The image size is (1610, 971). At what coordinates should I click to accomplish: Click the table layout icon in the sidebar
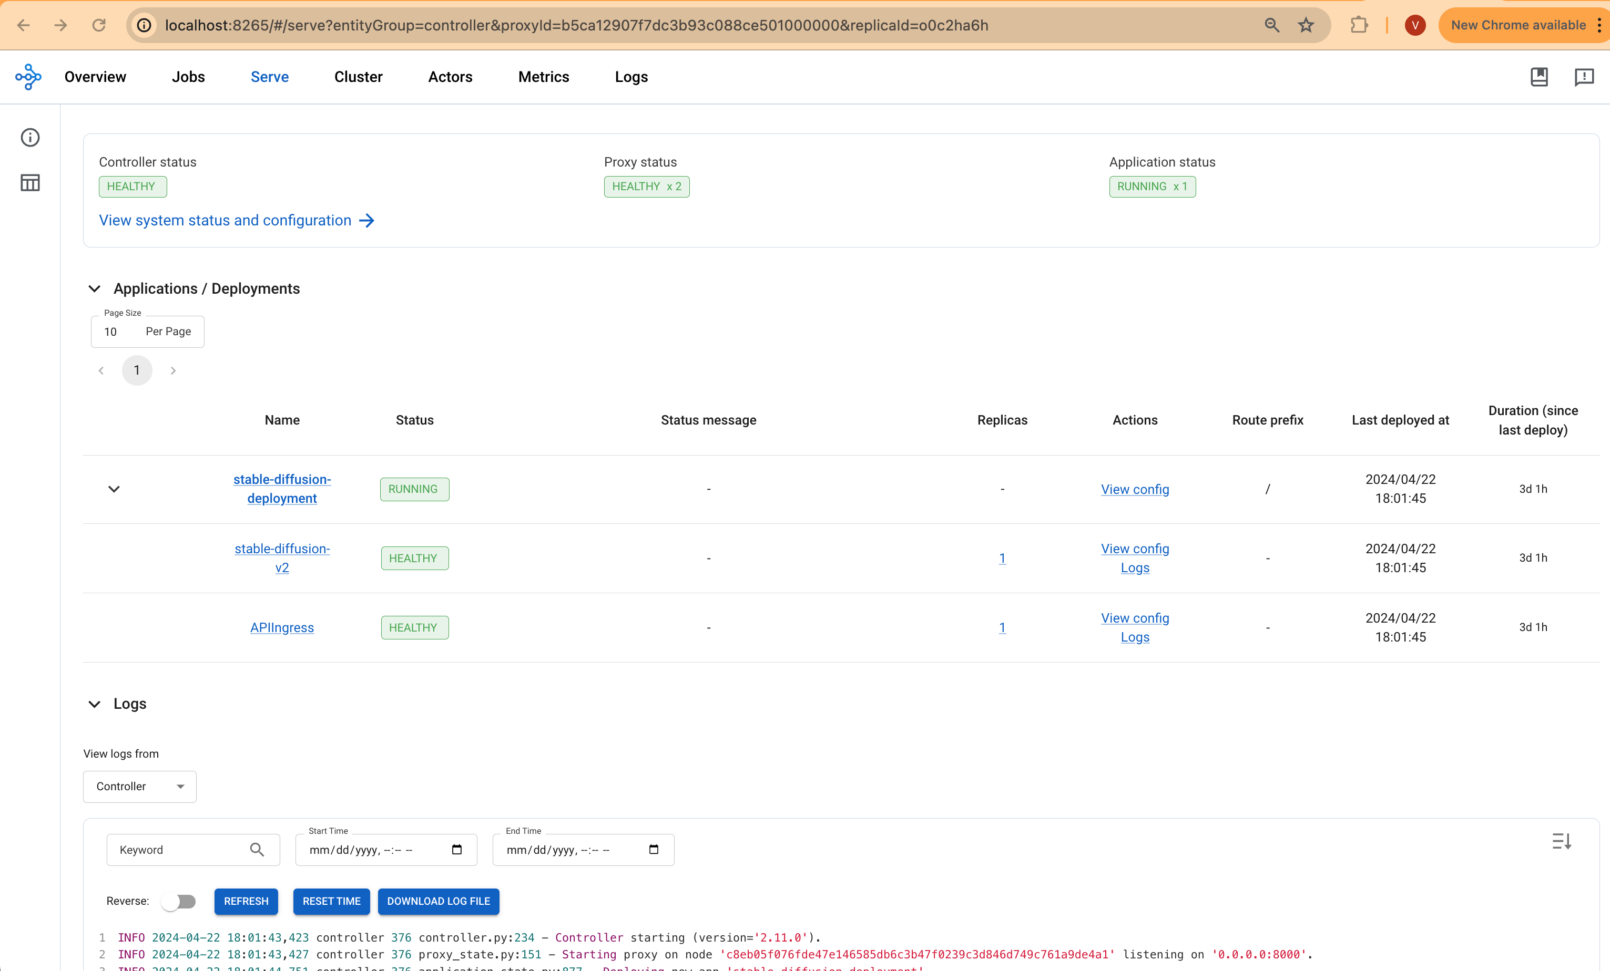tap(30, 183)
